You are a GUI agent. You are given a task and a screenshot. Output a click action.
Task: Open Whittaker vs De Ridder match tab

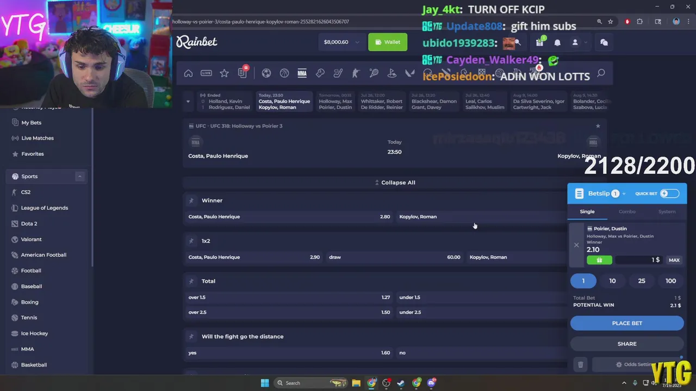click(x=381, y=102)
